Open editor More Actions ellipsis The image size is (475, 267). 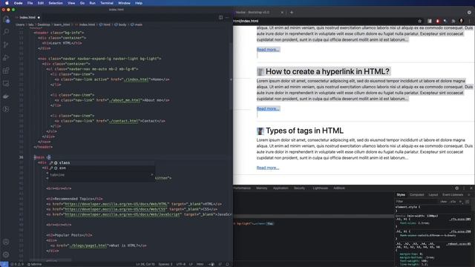227,18
